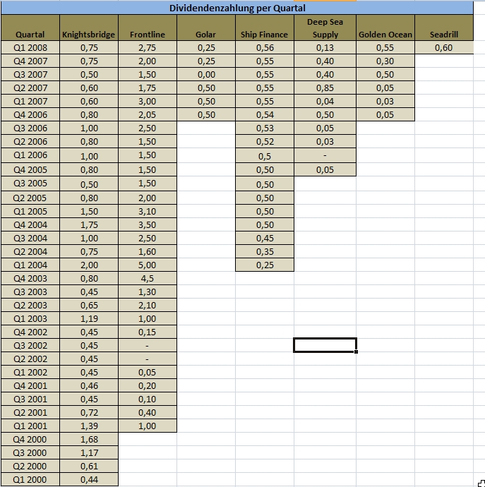The image size is (485, 487).
Task: Click Ship Finance value 0,35 in Q2 2004
Action: pyautogui.click(x=265, y=251)
